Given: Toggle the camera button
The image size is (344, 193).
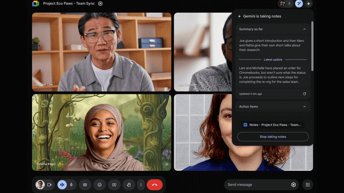Looking at the screenshot, I should pyautogui.click(x=49, y=185).
